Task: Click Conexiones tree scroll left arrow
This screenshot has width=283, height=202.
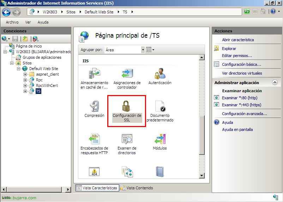Action: [4, 189]
